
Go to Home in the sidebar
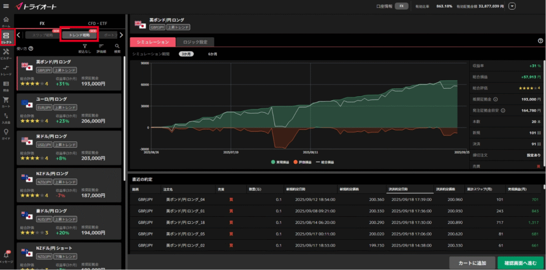(6, 21)
